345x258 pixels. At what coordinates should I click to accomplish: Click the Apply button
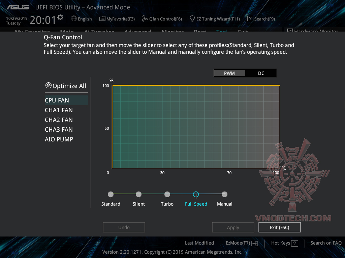coord(233,227)
